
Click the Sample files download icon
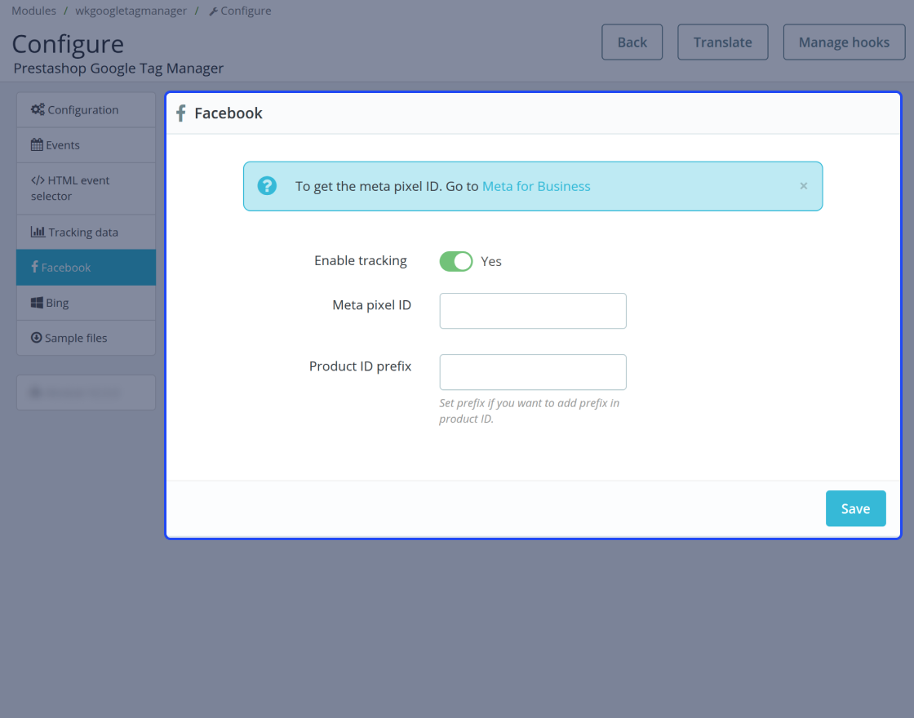coord(36,338)
